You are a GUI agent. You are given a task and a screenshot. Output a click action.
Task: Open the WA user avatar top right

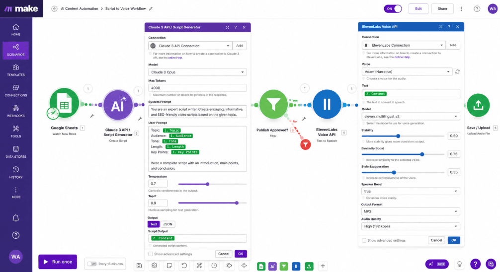point(493,8)
